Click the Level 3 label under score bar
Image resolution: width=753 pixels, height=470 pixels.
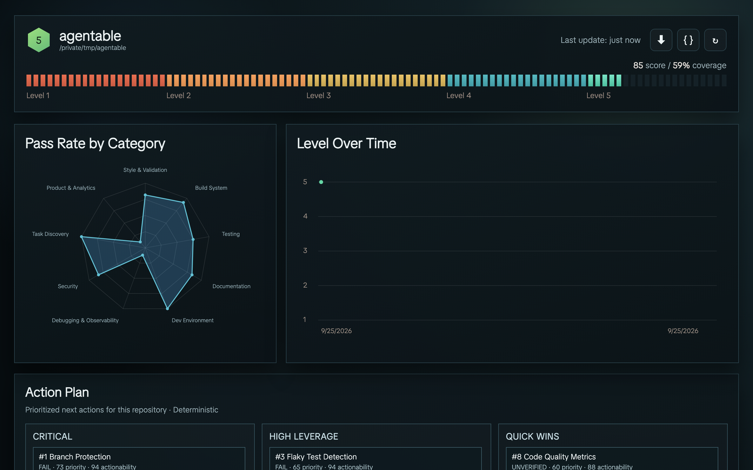(x=319, y=95)
